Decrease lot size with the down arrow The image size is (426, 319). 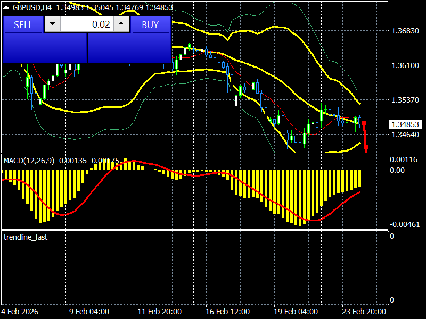click(52, 24)
